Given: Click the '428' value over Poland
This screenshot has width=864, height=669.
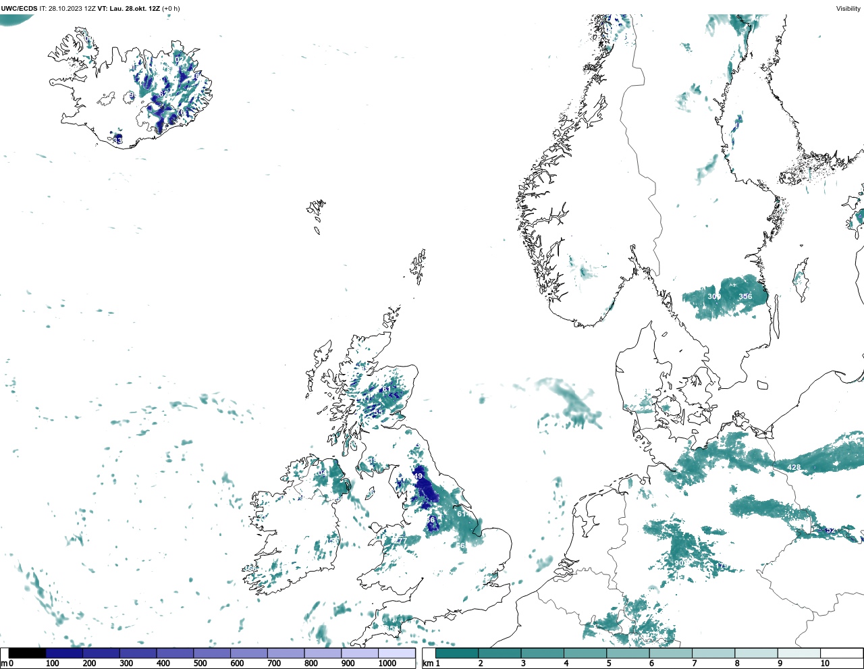Looking at the screenshot, I should tap(794, 467).
